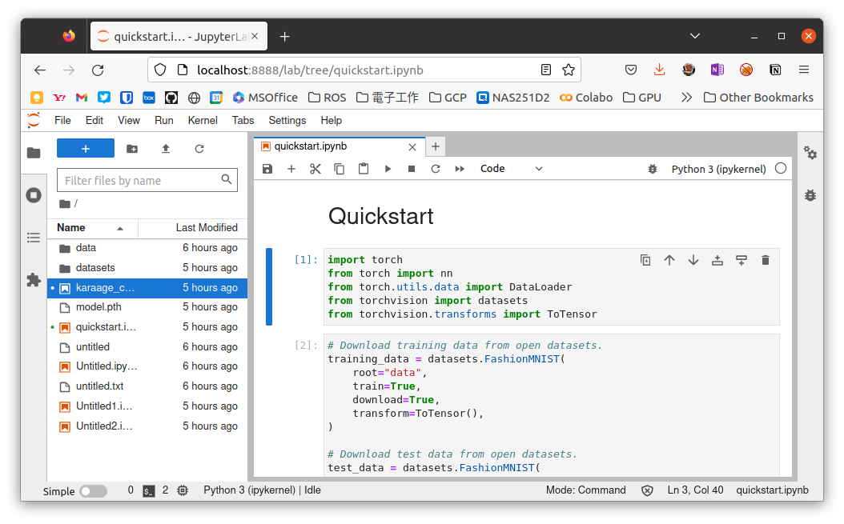Screen dimensions: 844x524
Task: Select the karaage_c… notebook row
Action: coord(147,287)
